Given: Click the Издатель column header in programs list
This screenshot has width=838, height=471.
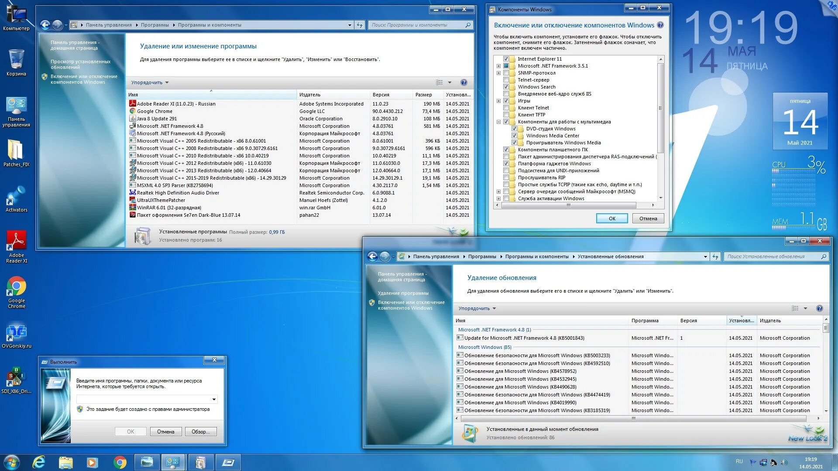Looking at the screenshot, I should 310,95.
